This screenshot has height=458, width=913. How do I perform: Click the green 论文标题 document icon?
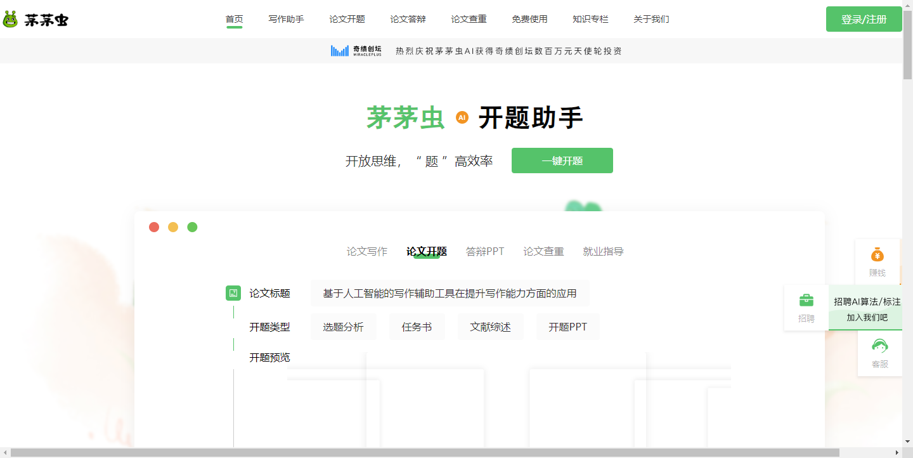233,293
